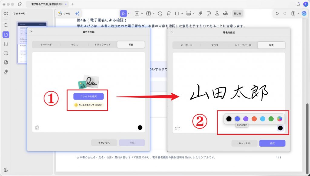Click the selected black color below the palette

pos(280,128)
